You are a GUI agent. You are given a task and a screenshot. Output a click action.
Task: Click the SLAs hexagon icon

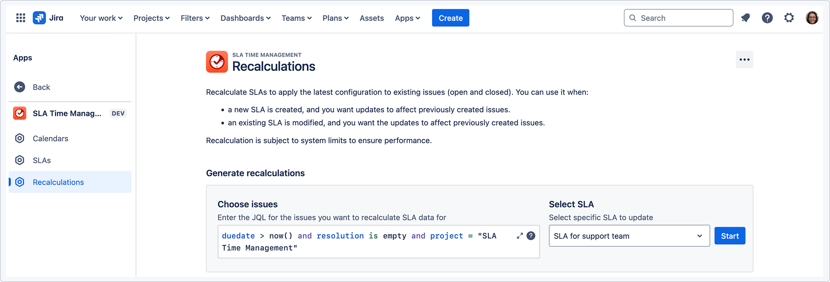coord(20,160)
